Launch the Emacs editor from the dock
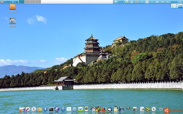 (57, 109)
